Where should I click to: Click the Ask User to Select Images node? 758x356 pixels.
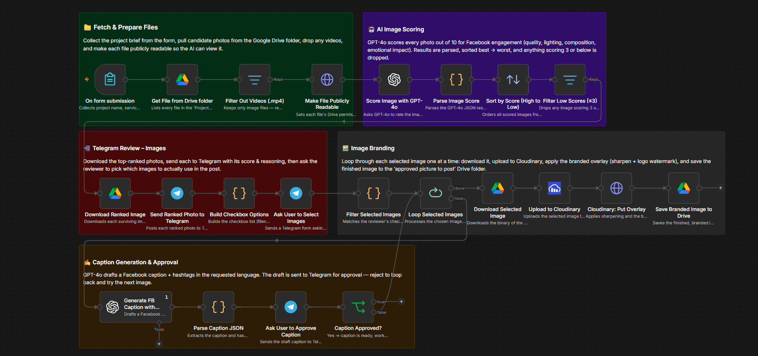point(296,193)
